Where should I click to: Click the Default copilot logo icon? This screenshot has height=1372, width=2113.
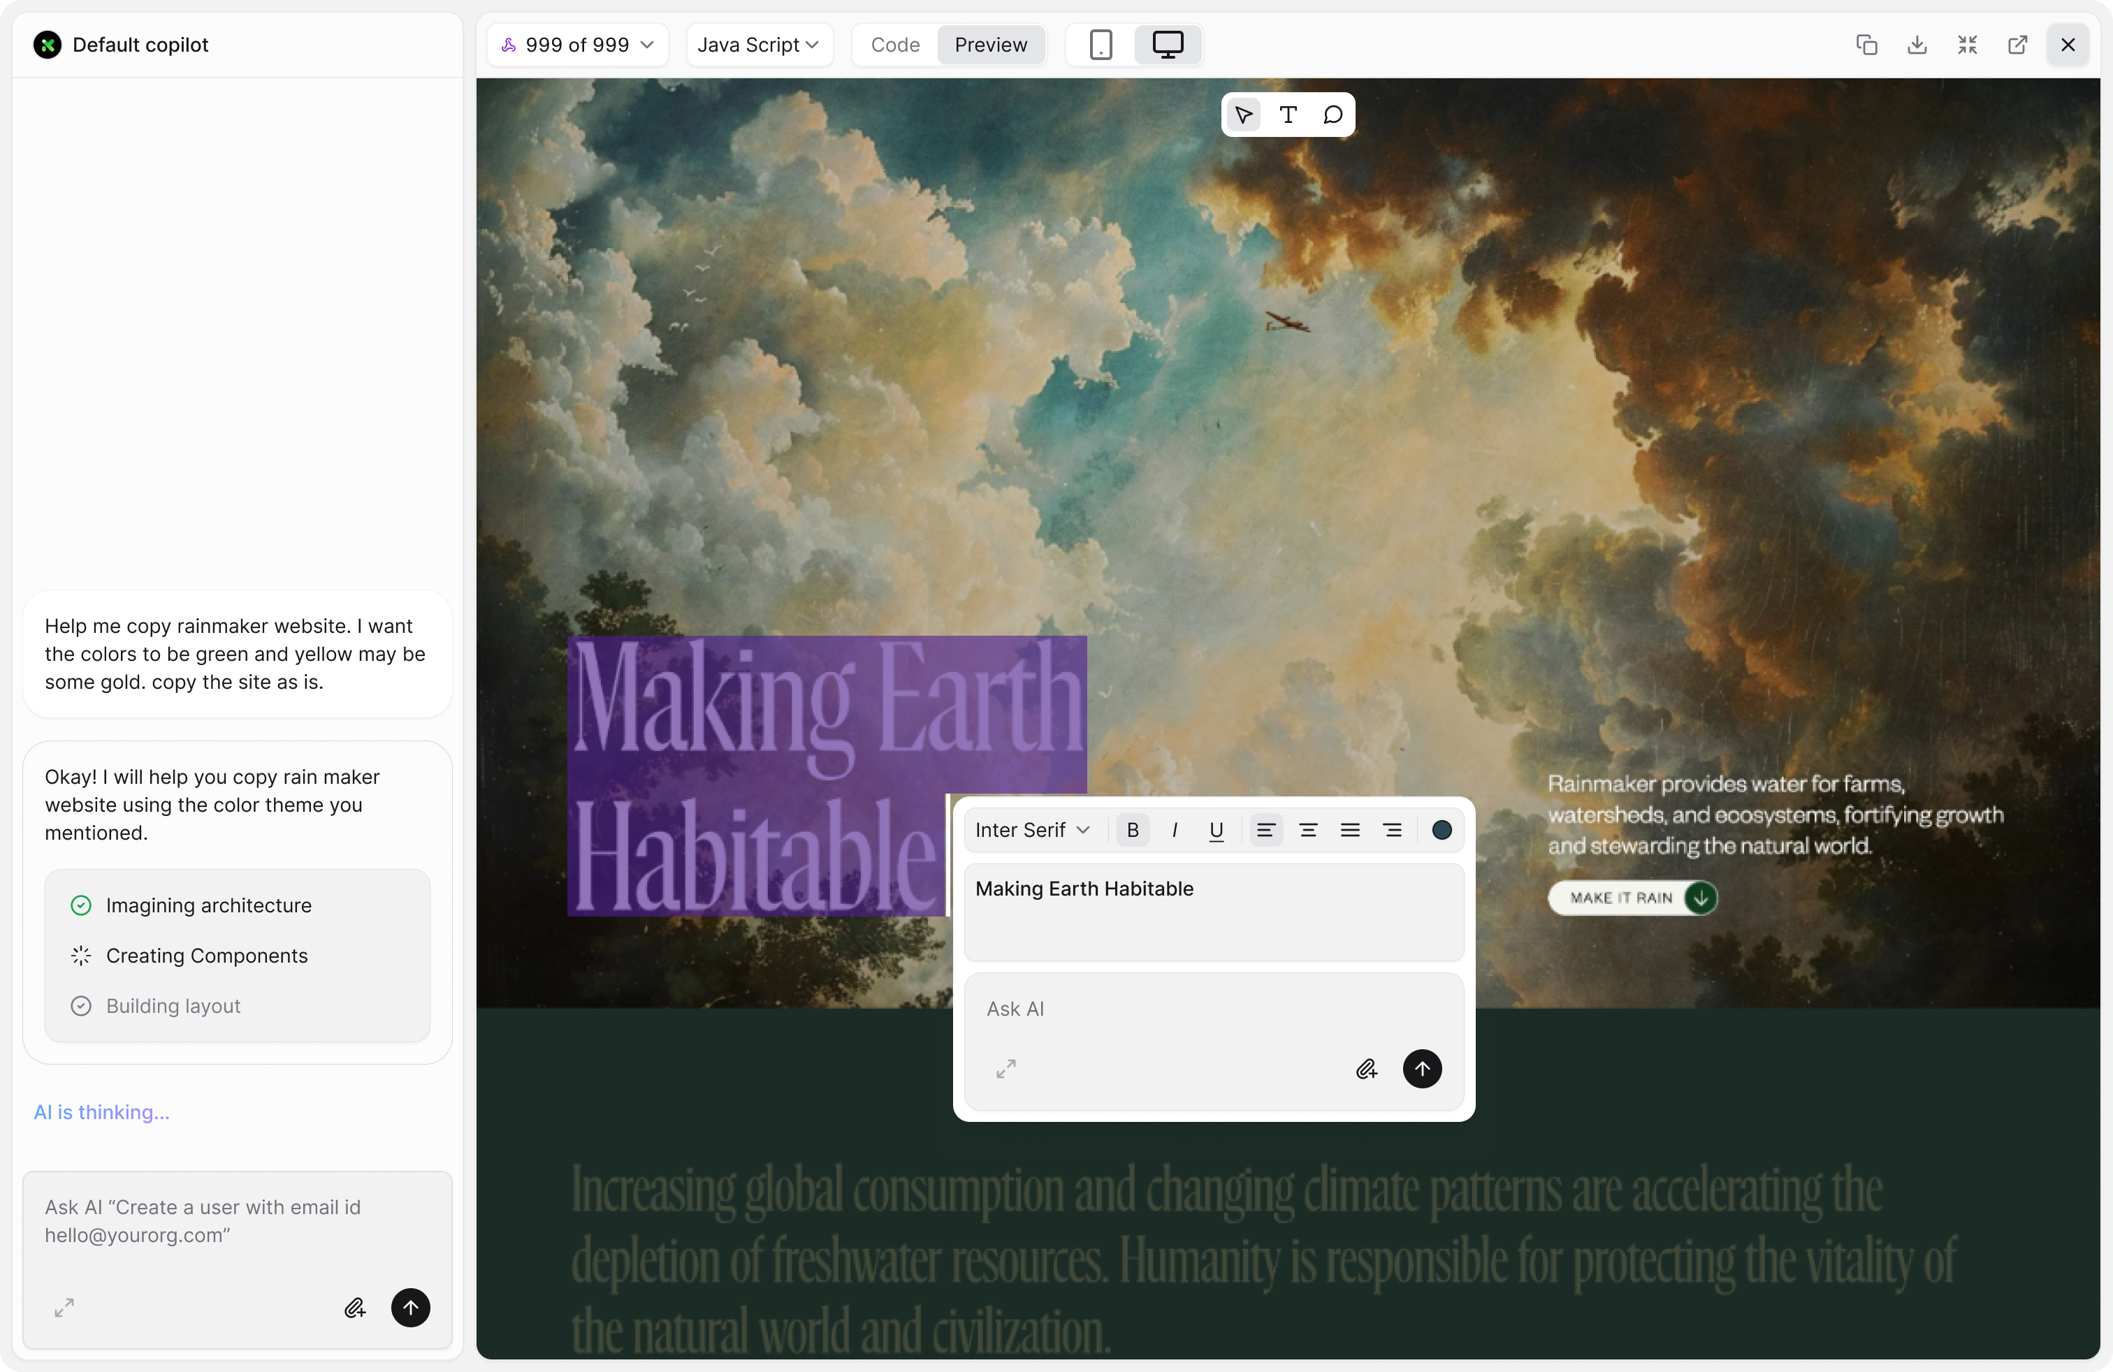point(47,45)
